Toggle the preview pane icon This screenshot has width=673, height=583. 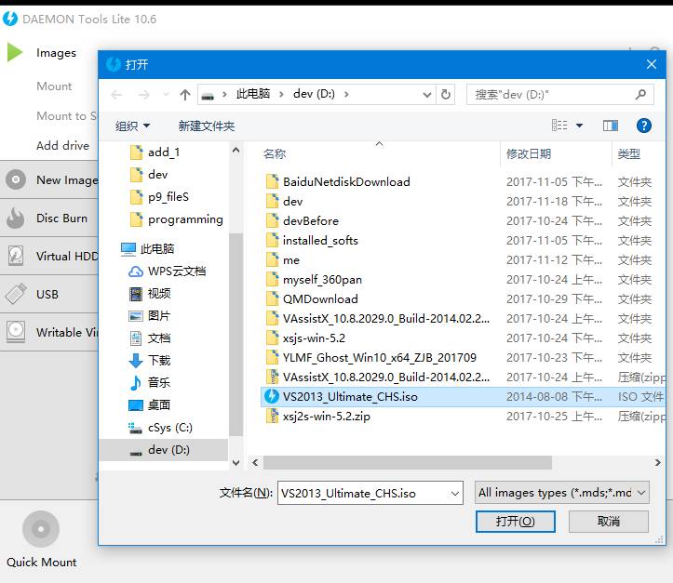coord(611,126)
